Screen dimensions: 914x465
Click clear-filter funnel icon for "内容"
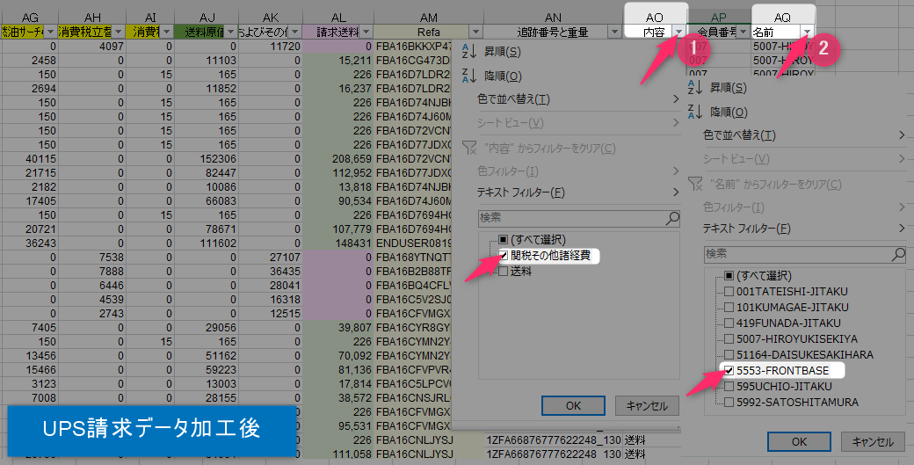click(469, 148)
